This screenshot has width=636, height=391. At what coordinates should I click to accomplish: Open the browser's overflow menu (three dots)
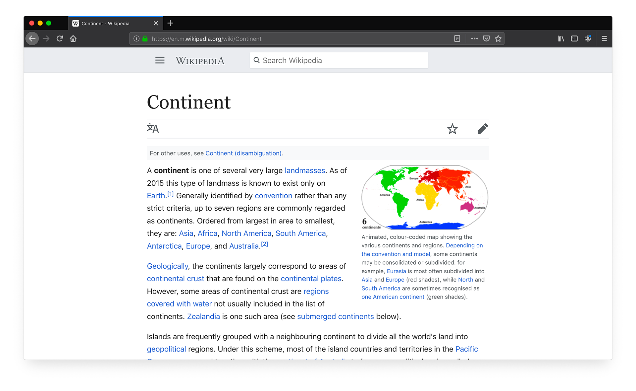click(474, 38)
